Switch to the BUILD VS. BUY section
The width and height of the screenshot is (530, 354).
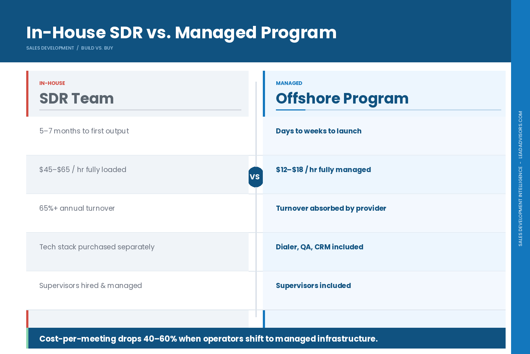(97, 48)
